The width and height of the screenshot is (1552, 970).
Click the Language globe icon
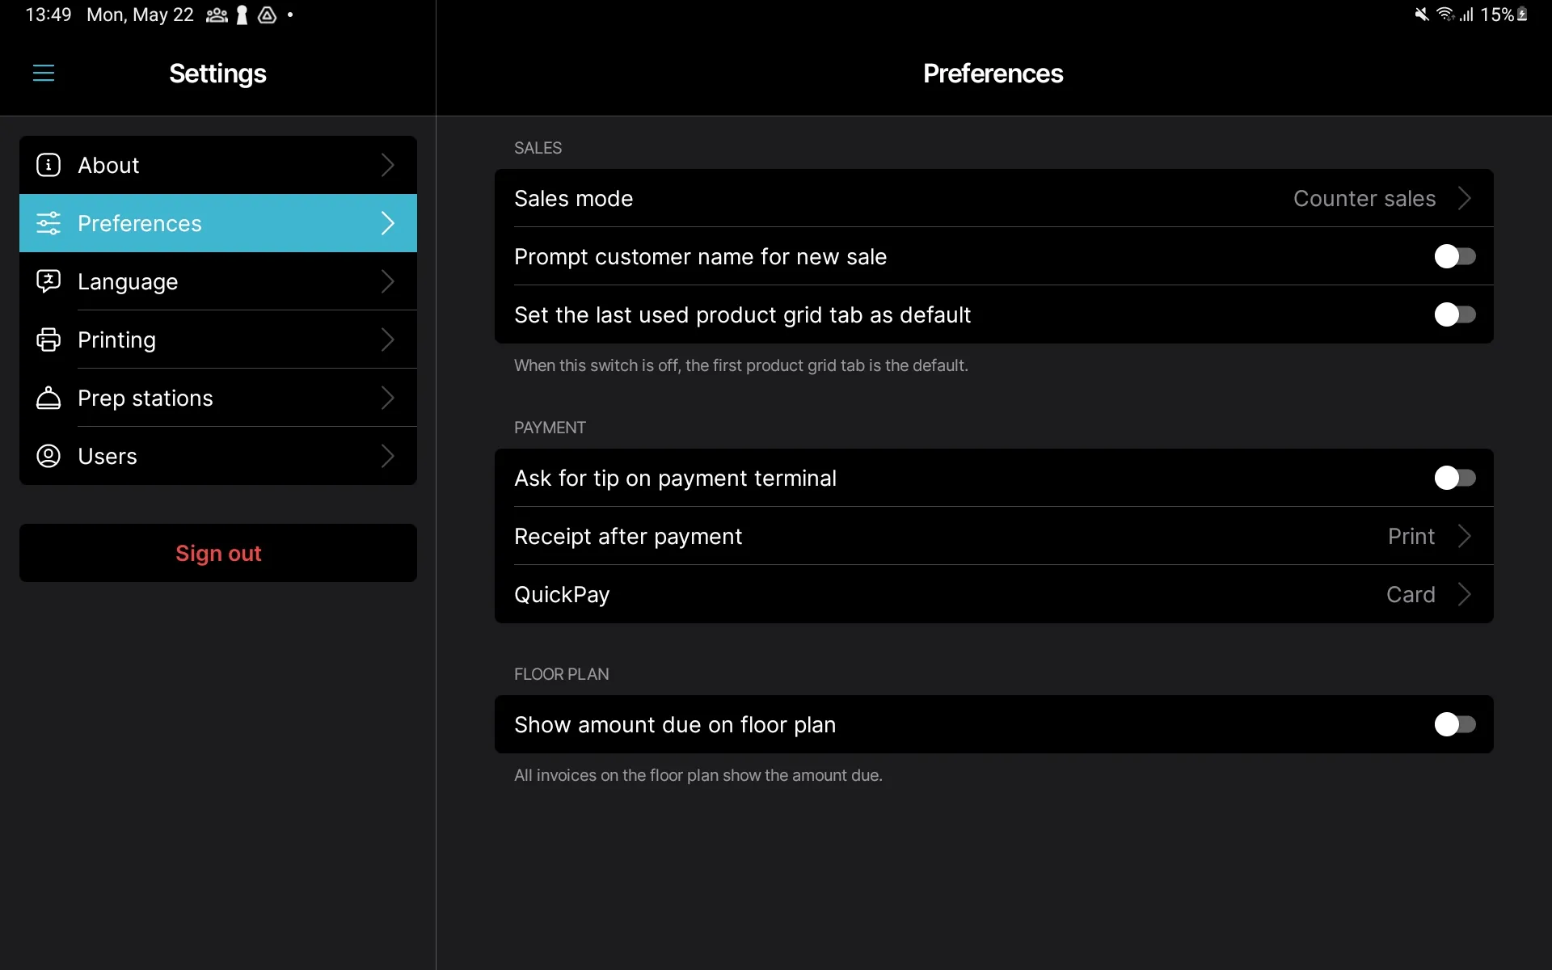pos(48,281)
